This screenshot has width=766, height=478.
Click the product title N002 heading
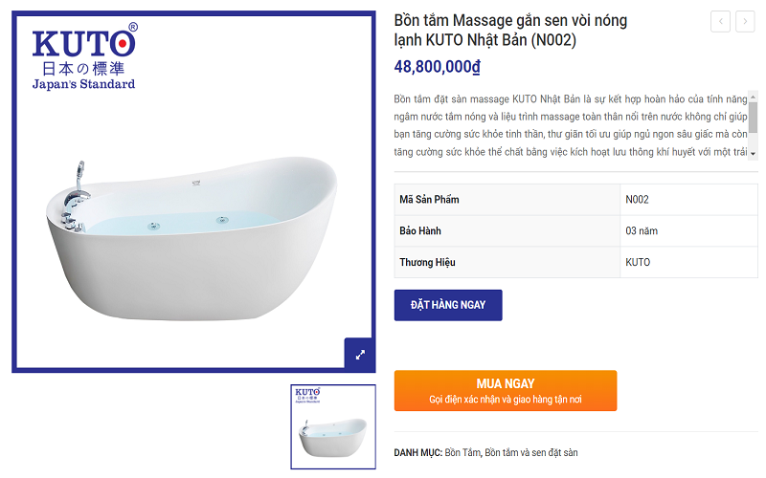point(510,31)
